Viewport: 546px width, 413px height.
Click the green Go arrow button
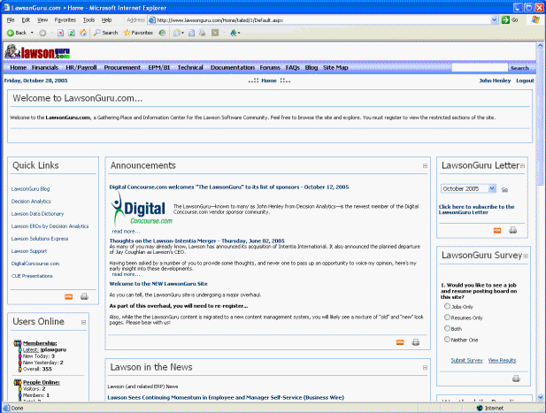505,20
